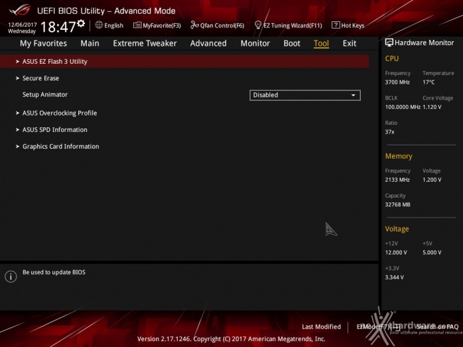The image size is (463, 347).
Task: Click the info icon beside the help text
Action: pyautogui.click(x=11, y=277)
